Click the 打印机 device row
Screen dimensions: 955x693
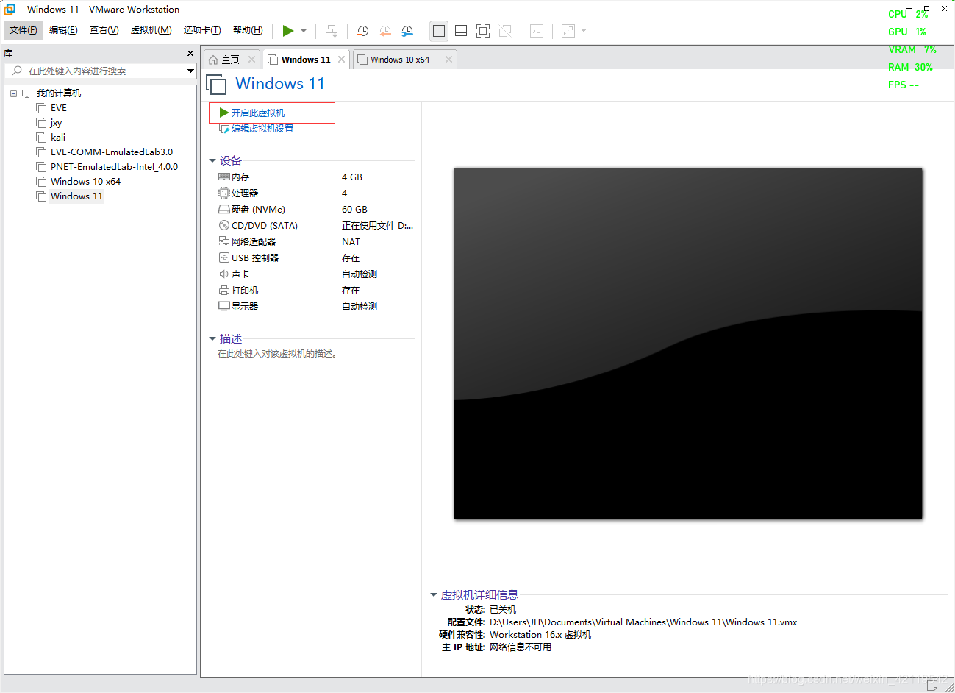point(316,291)
